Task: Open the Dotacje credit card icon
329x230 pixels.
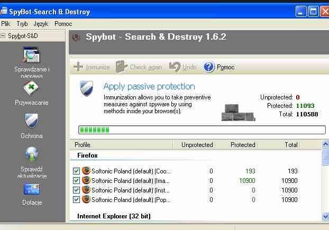Action: tap(32, 189)
